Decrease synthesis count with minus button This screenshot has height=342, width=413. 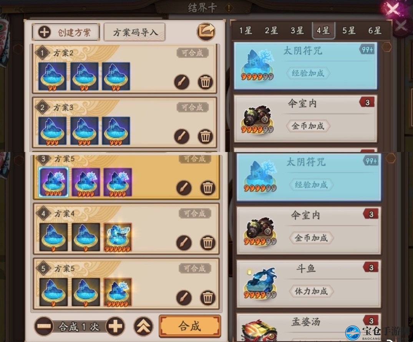coord(43,327)
